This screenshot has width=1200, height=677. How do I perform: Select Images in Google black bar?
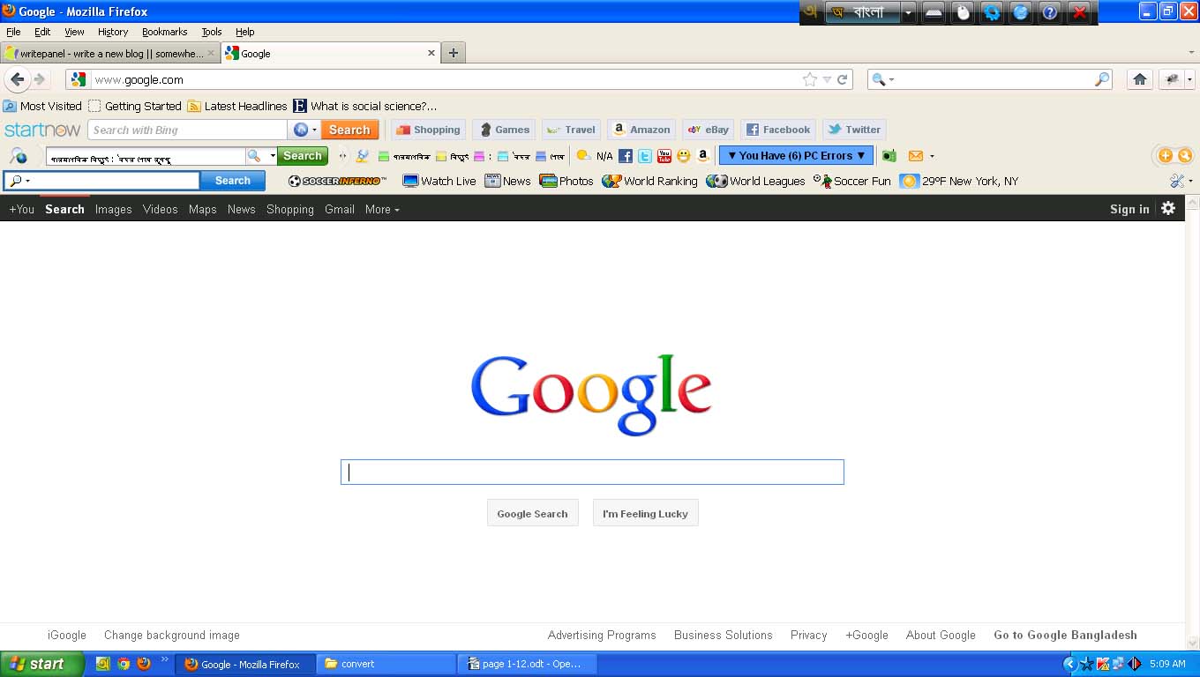(113, 209)
